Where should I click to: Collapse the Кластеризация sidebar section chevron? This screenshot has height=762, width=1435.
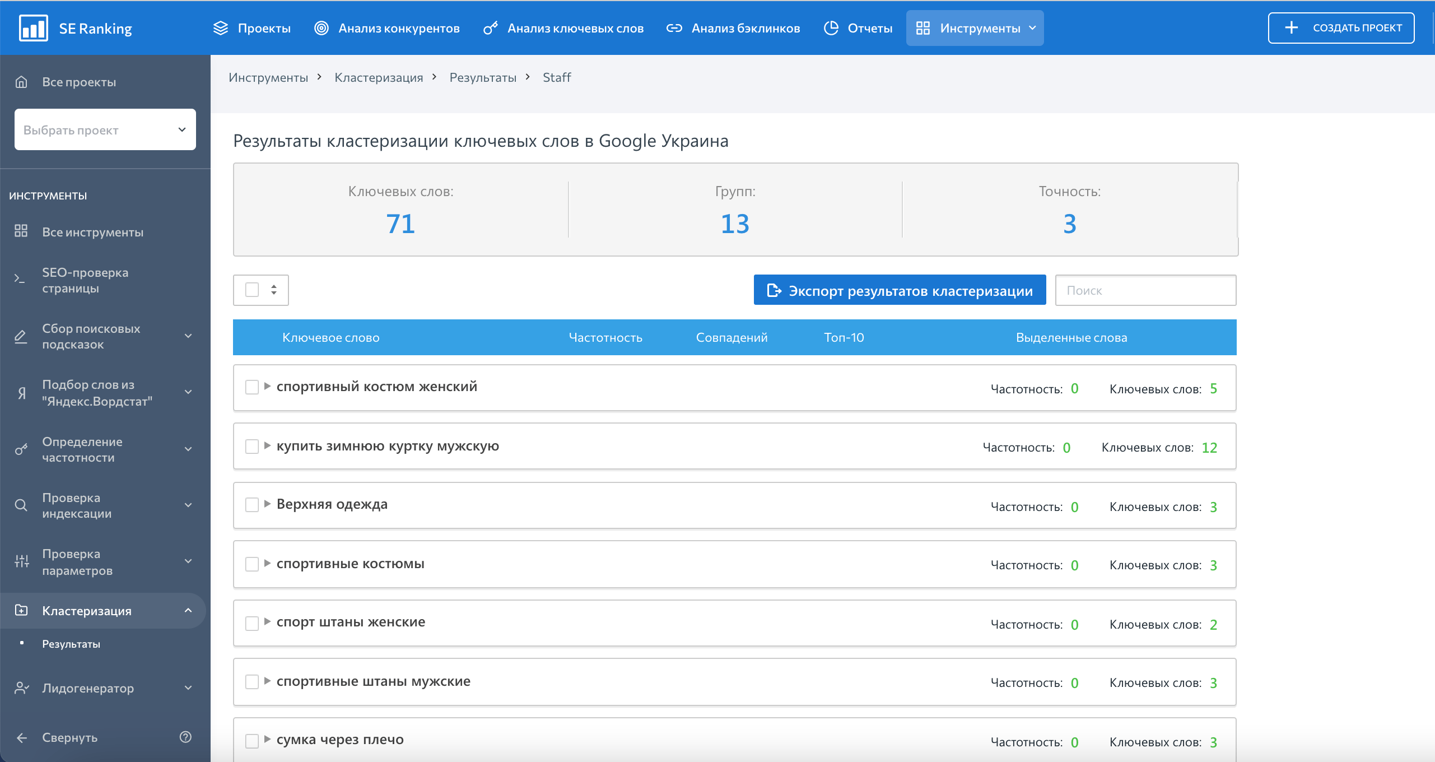[x=188, y=610]
